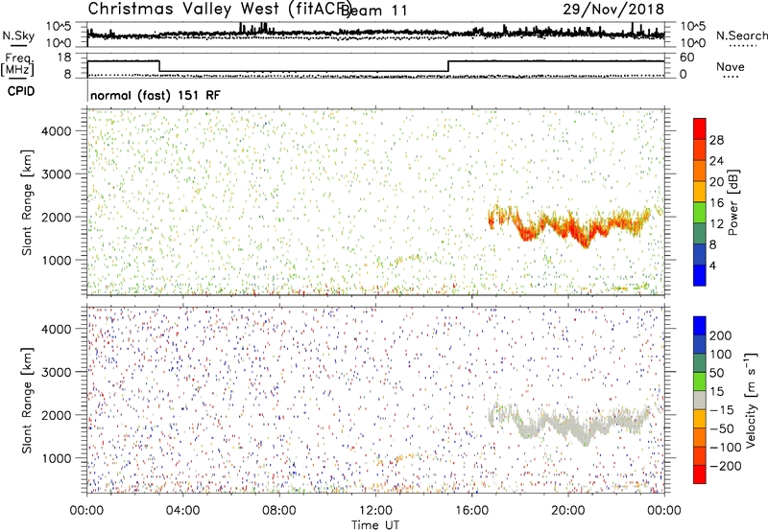Click the 18 tick on frequency axis

tap(63, 58)
